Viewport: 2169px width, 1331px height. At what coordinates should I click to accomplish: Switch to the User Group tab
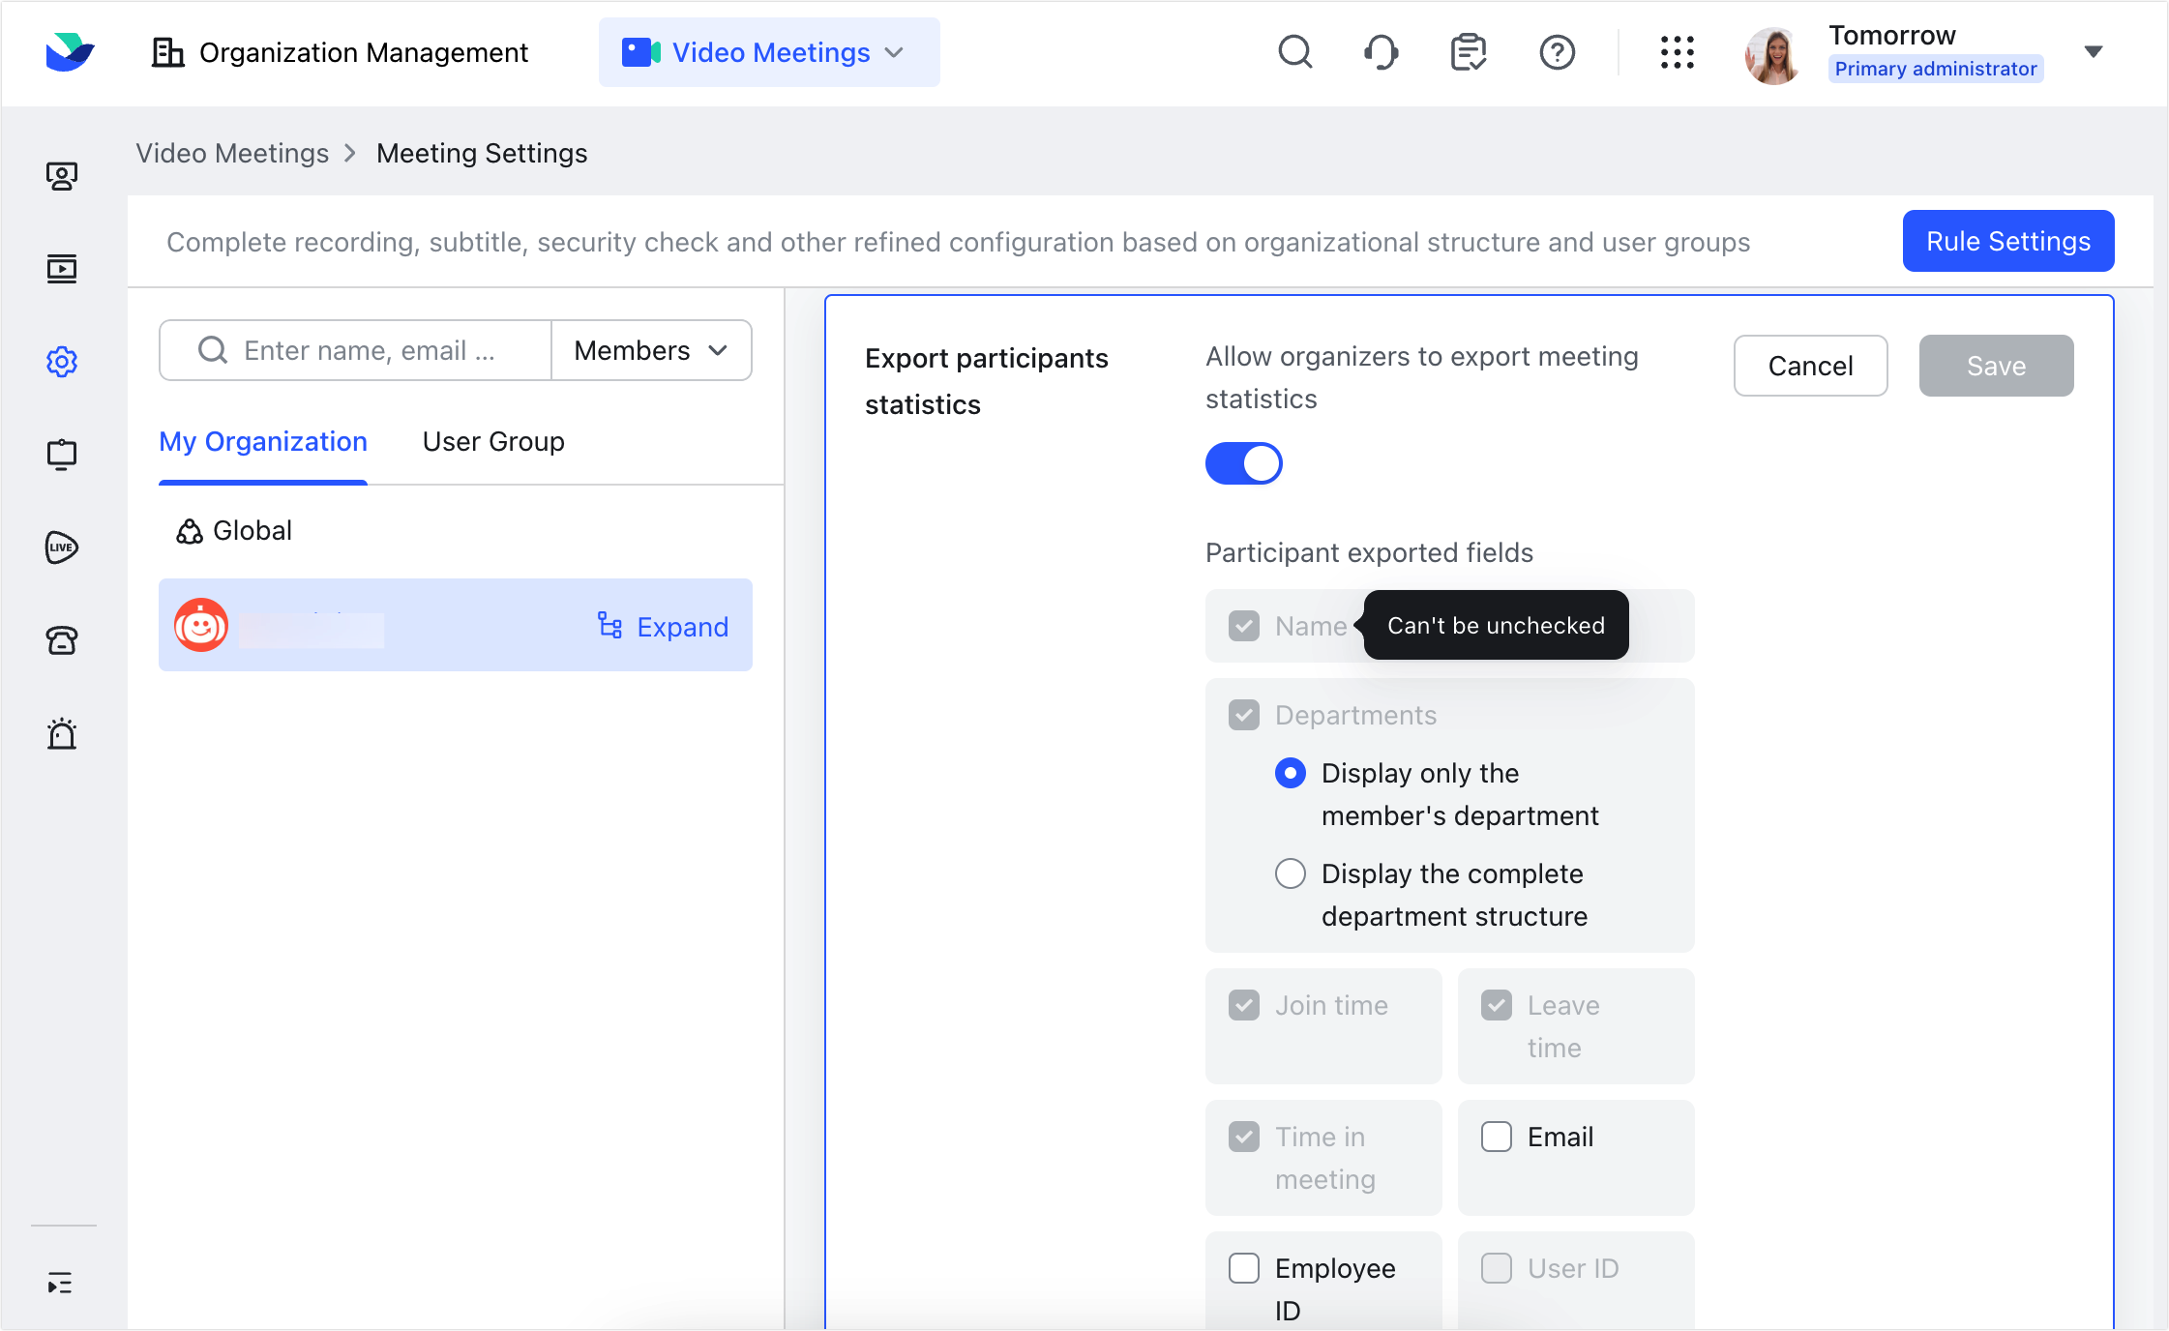click(493, 442)
